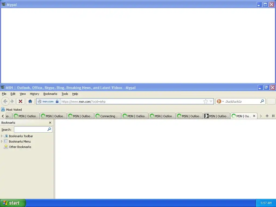Open the Windows start menu
This screenshot has width=276, height=207.
[x=13, y=203]
